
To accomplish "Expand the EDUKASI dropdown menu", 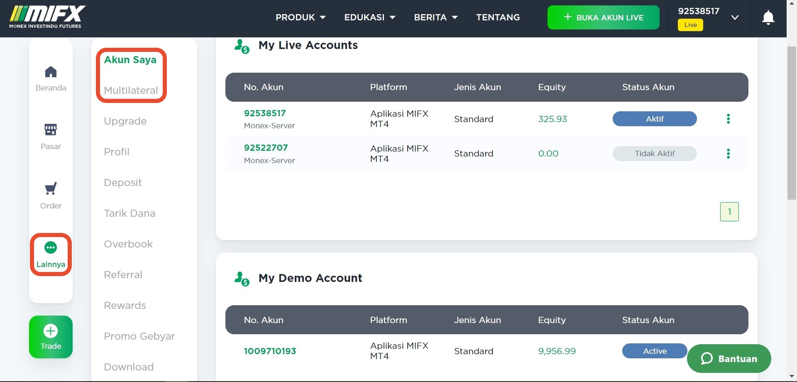I will 370,17.
